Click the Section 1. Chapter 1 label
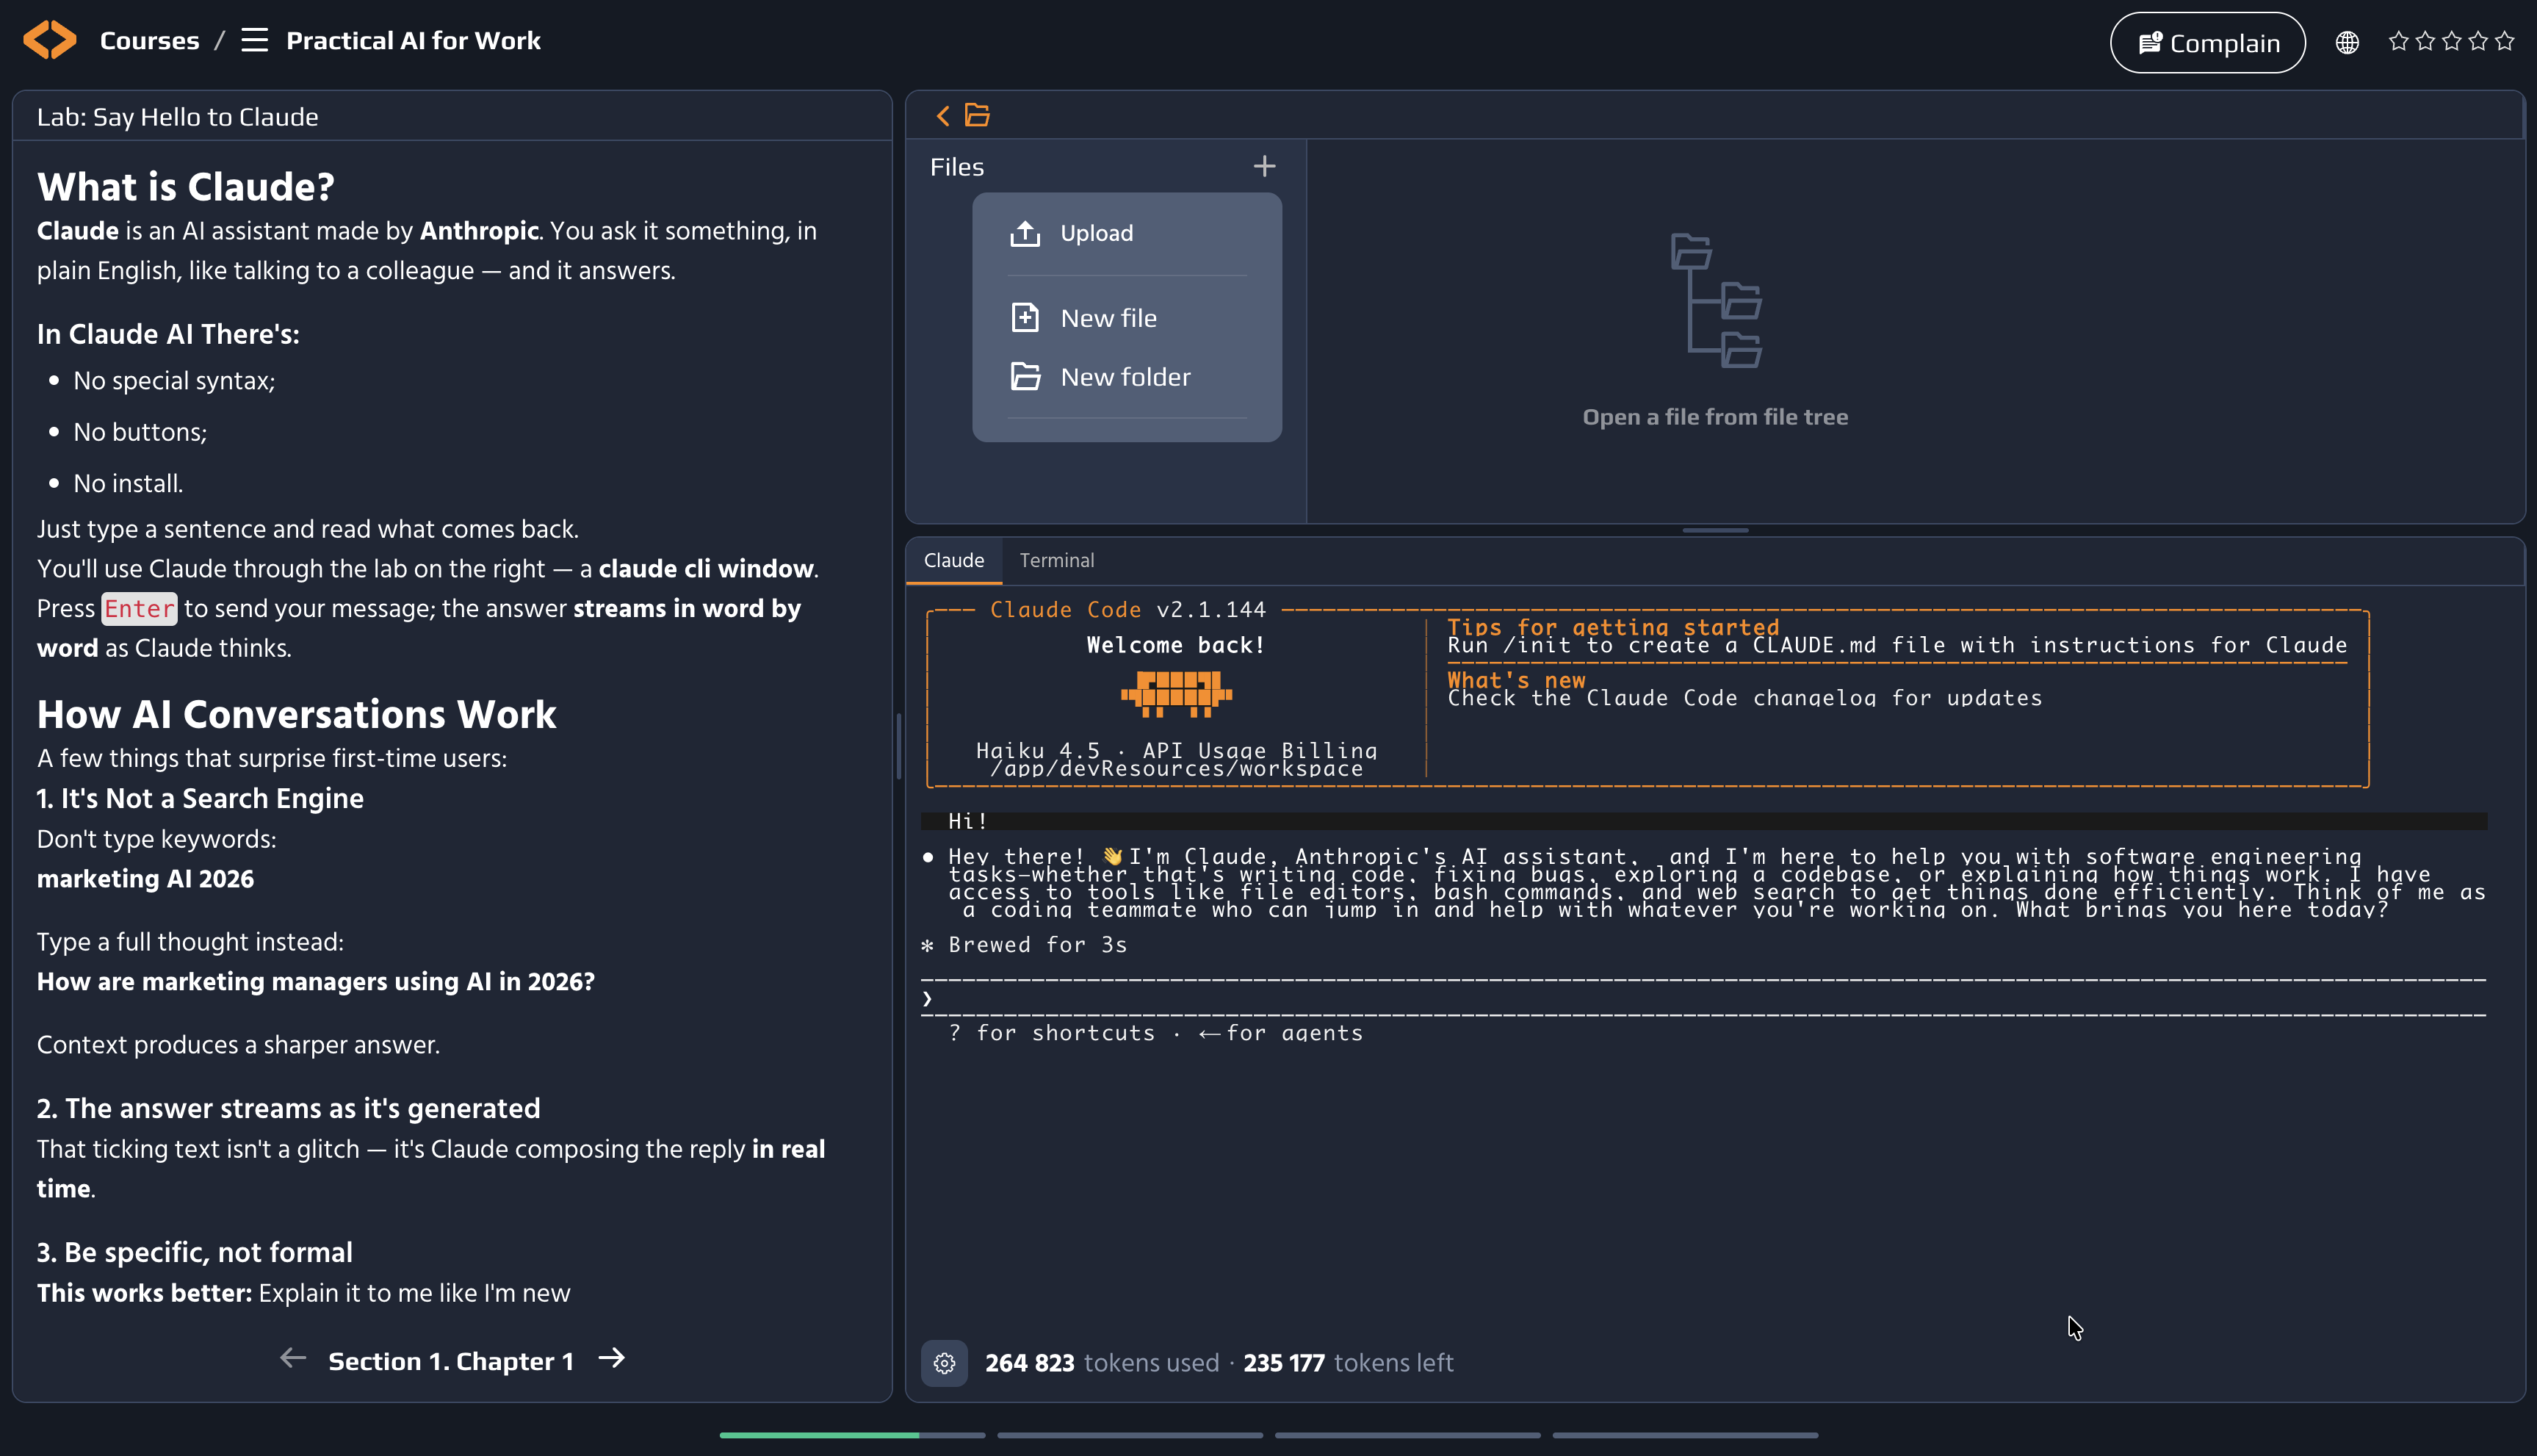Image resolution: width=2537 pixels, height=1456 pixels. pos(451,1362)
